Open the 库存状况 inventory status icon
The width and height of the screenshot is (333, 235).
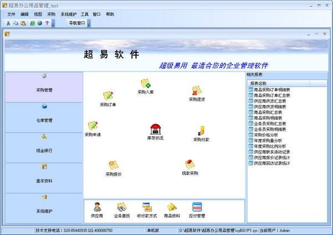click(x=155, y=130)
